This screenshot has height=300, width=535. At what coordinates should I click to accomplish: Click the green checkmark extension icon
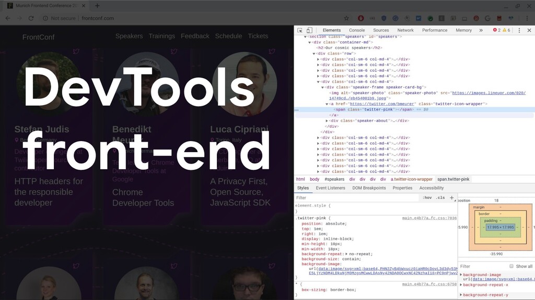[x=431, y=18]
